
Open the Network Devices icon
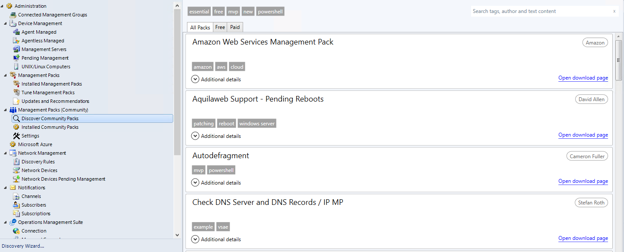pyautogui.click(x=16, y=170)
